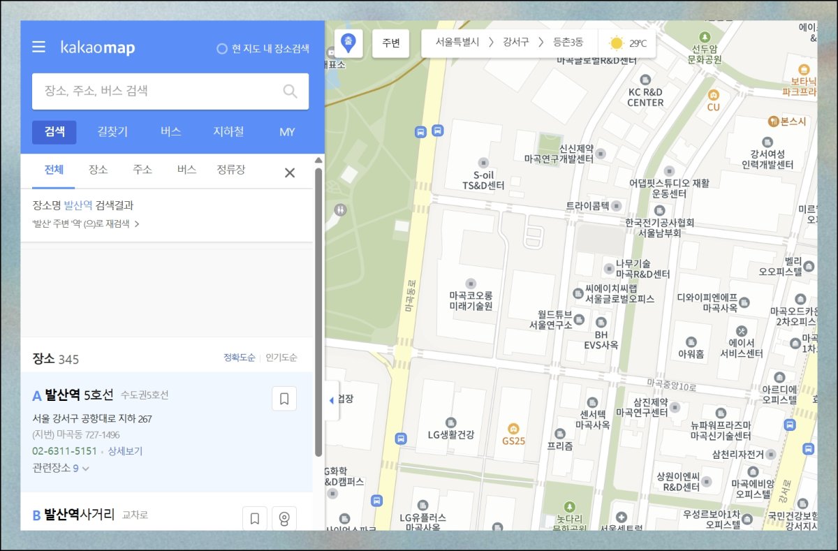
Task: Select the CU convenience store marker
Action: [x=713, y=94]
